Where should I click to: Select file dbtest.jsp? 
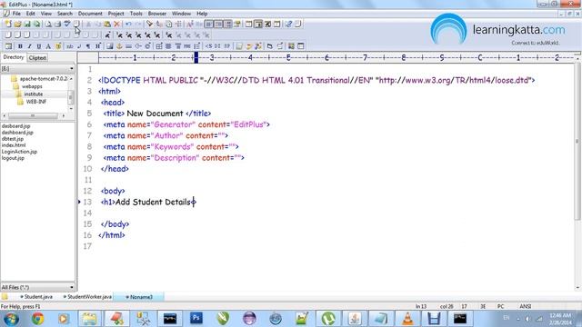click(13, 139)
